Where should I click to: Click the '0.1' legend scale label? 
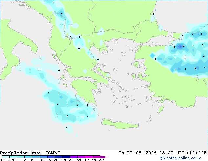point(4,160)
